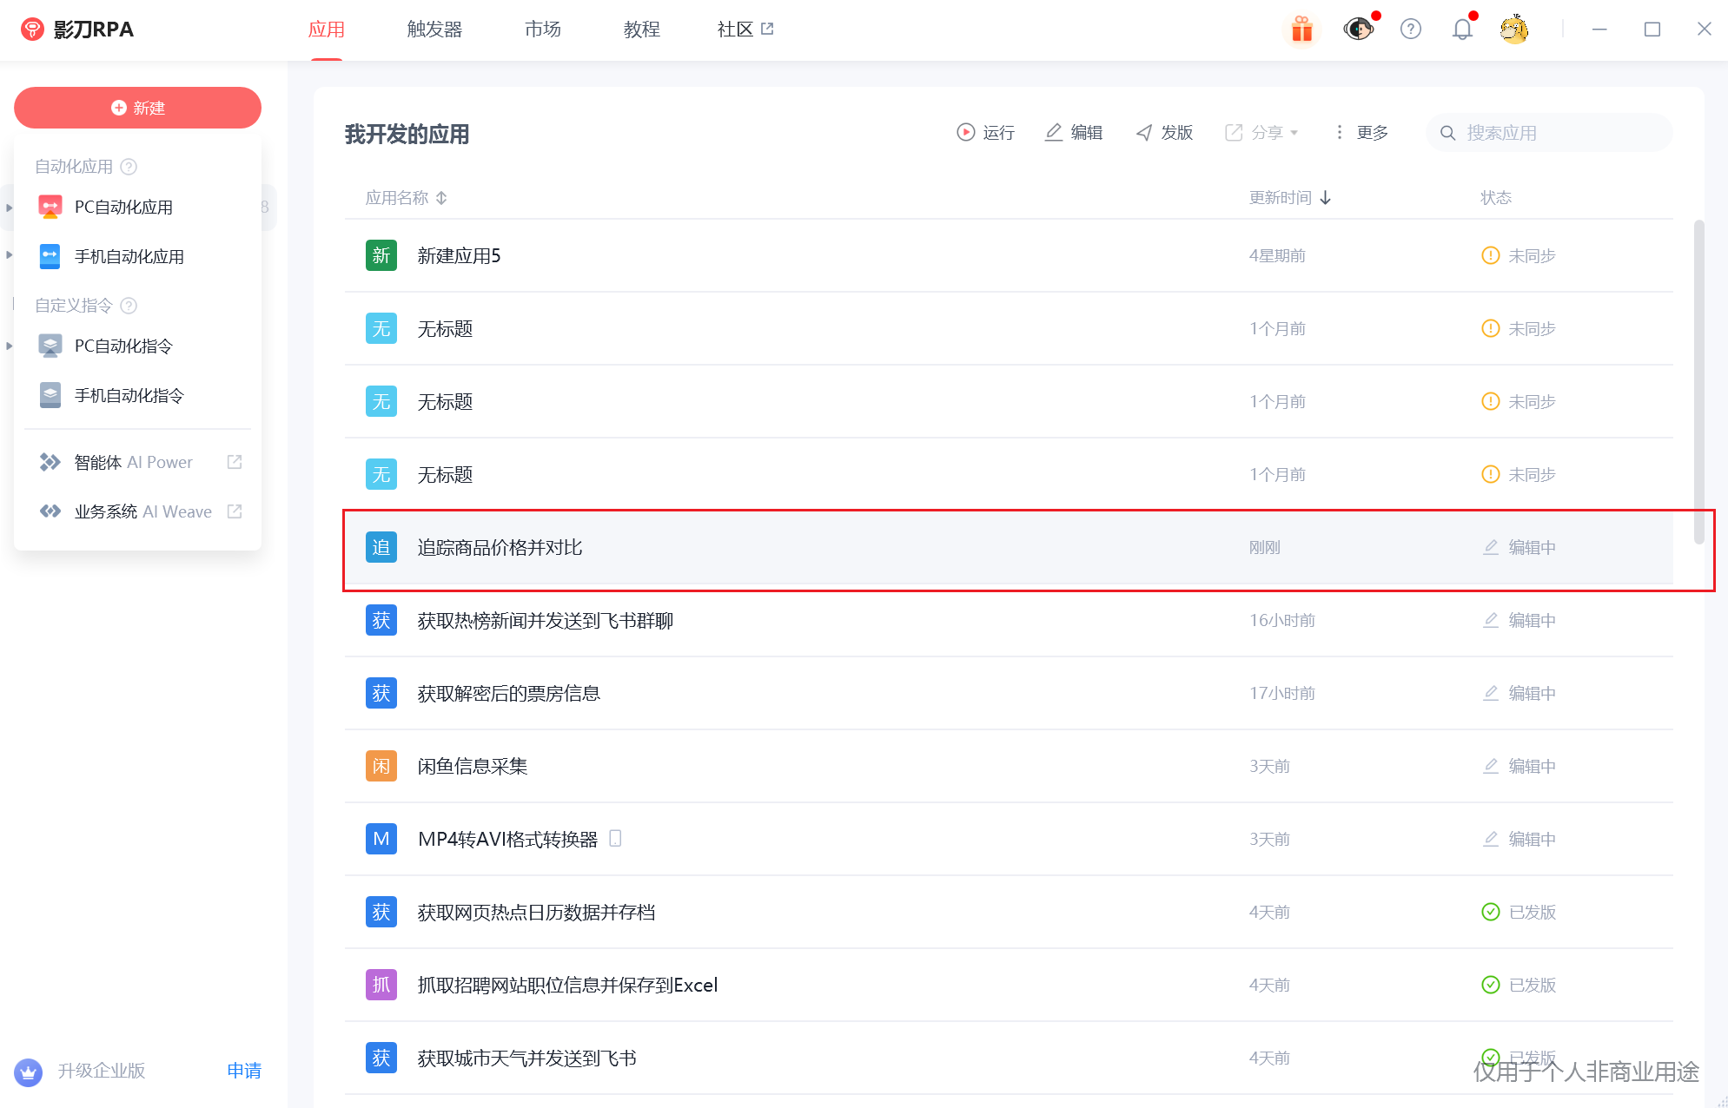Click the app list vertical scrollbar
The height and width of the screenshot is (1108, 1728).
pos(1698,382)
